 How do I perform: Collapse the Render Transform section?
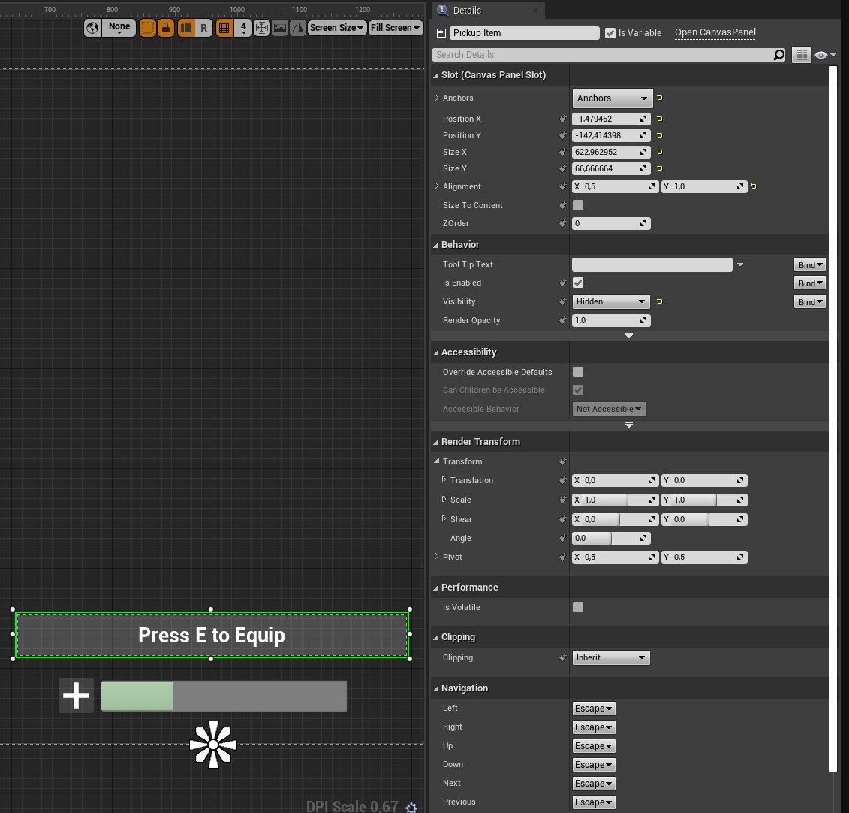(436, 442)
